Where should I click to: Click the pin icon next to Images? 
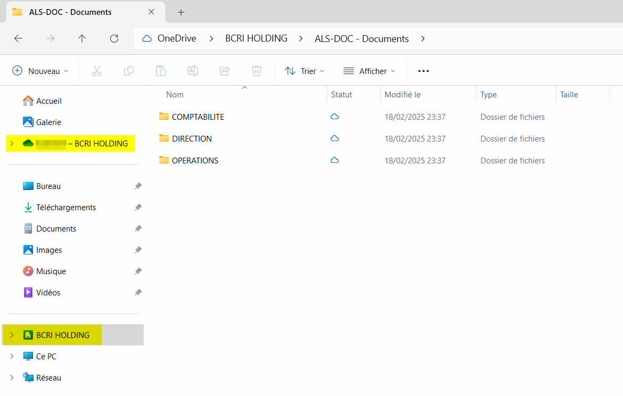(138, 250)
